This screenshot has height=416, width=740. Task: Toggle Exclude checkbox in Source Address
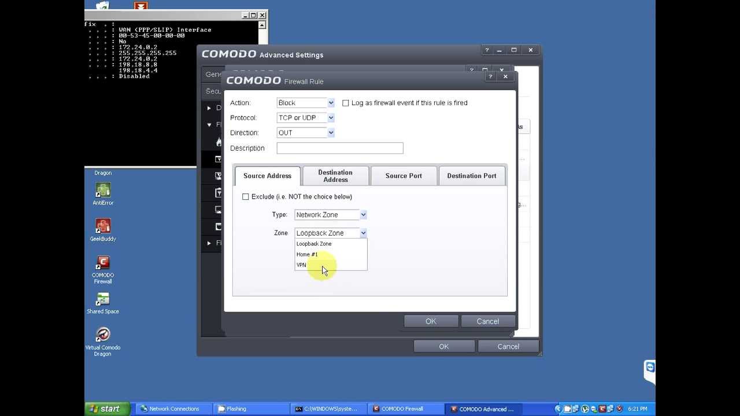coord(246,197)
